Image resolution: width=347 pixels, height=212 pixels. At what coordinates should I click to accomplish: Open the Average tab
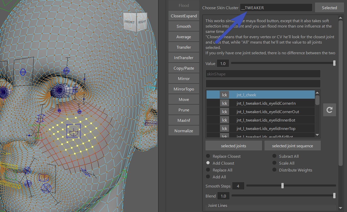[184, 37]
